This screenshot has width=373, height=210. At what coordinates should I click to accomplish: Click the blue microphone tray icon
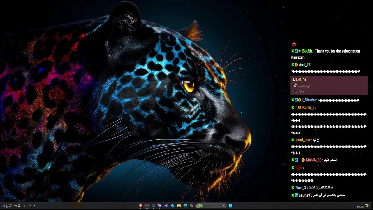coord(30,206)
